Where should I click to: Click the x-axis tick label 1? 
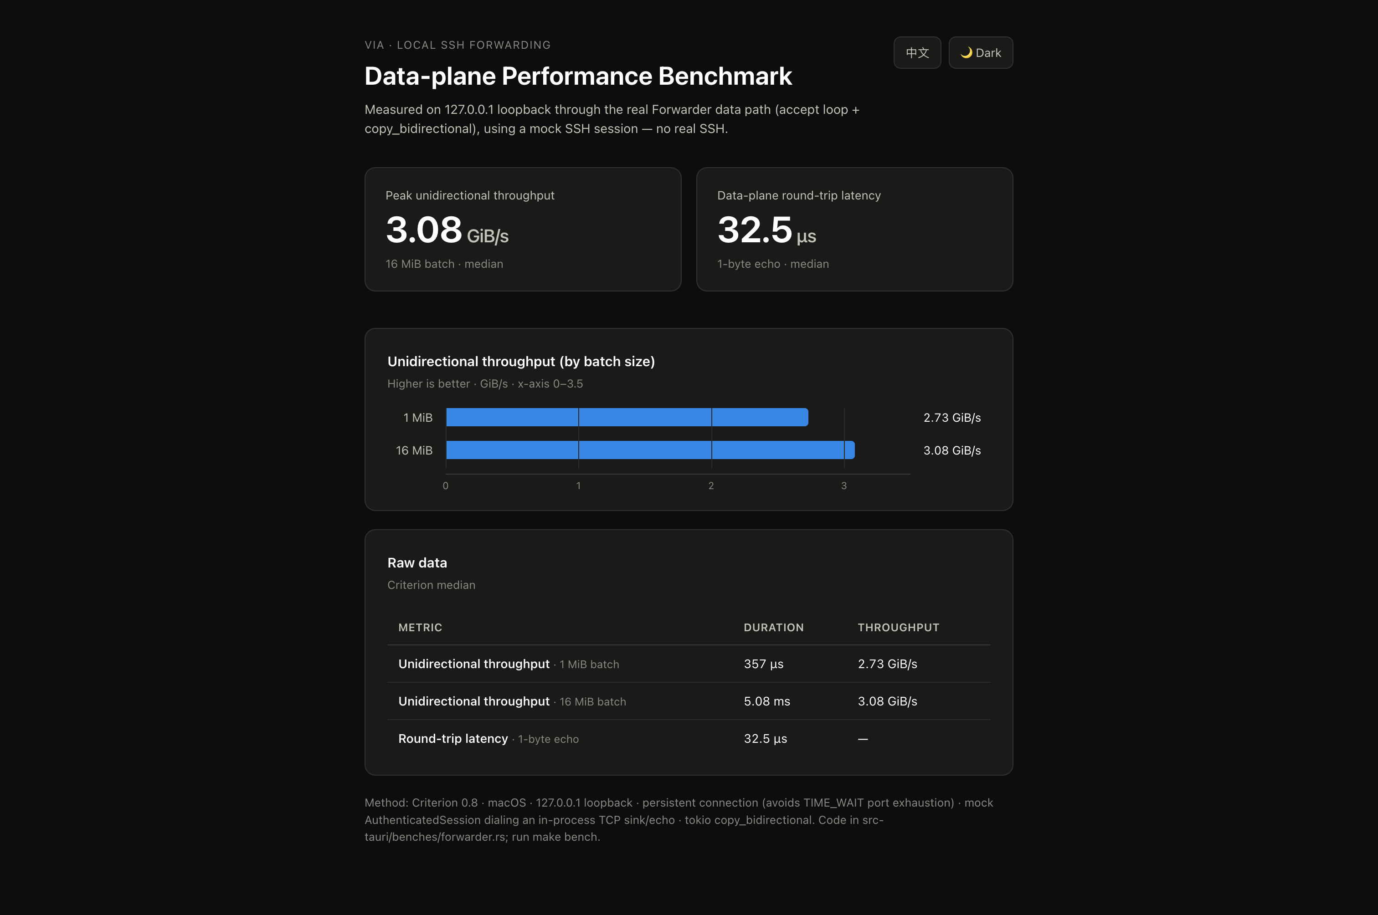578,486
